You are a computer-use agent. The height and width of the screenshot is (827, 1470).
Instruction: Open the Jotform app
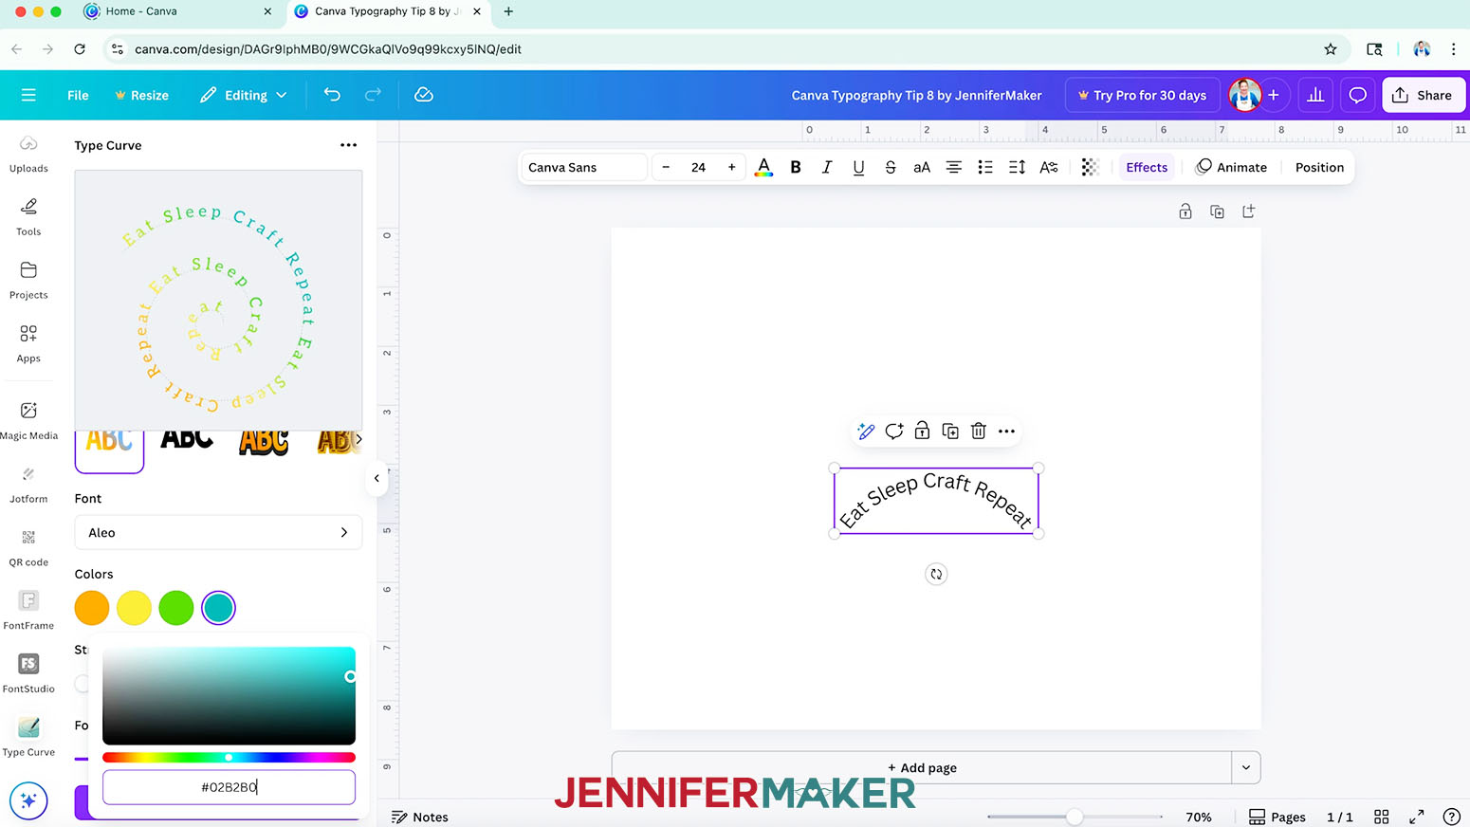(x=28, y=484)
